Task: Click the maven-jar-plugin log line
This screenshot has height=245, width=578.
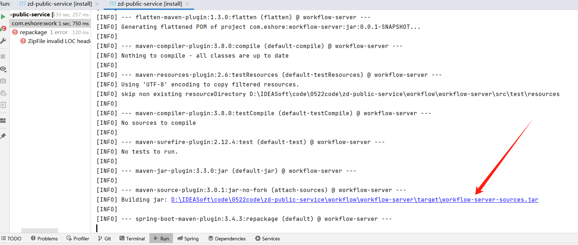Action: pos(226,171)
